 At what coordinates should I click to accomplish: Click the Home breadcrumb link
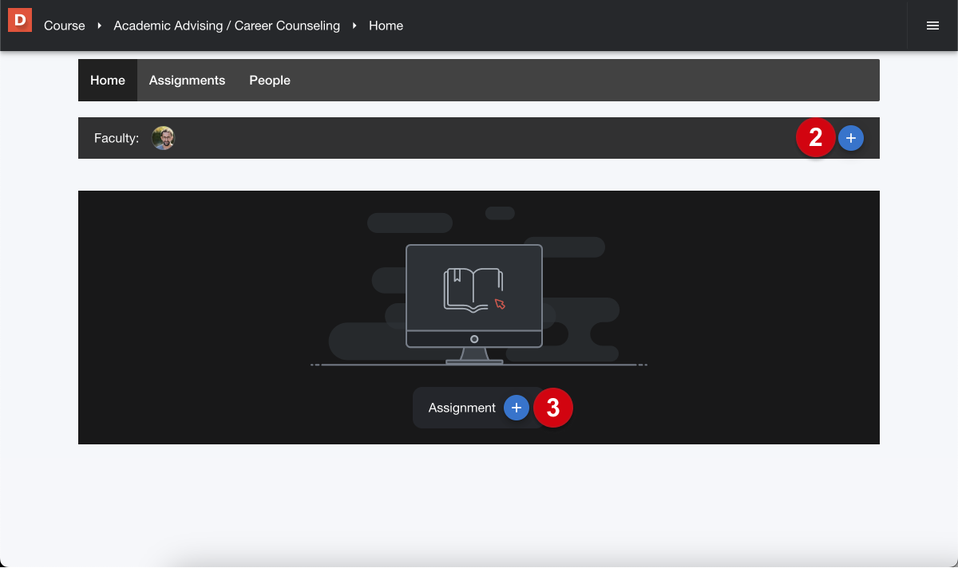tap(386, 26)
